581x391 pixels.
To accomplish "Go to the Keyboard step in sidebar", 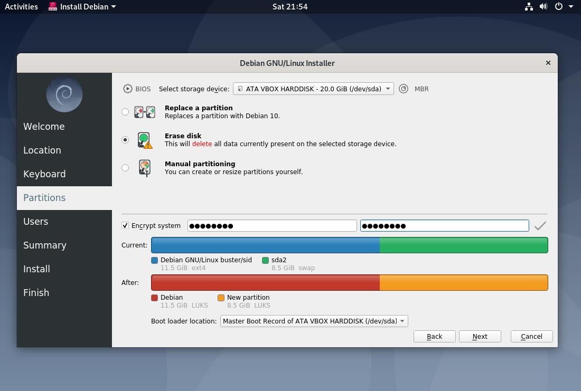I will click(64, 174).
